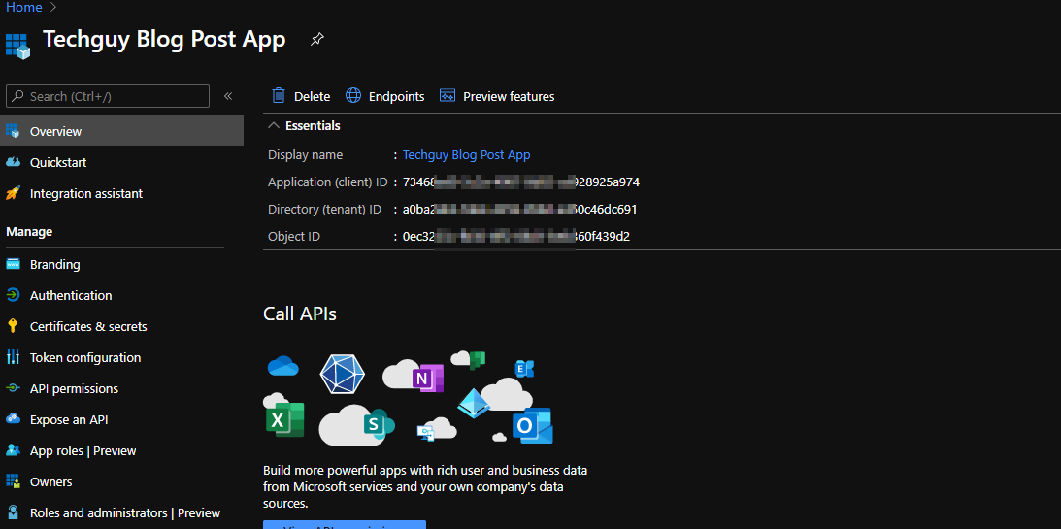Click the SharePoint icon in the illustration
This screenshot has height=529, width=1061.
tap(378, 423)
